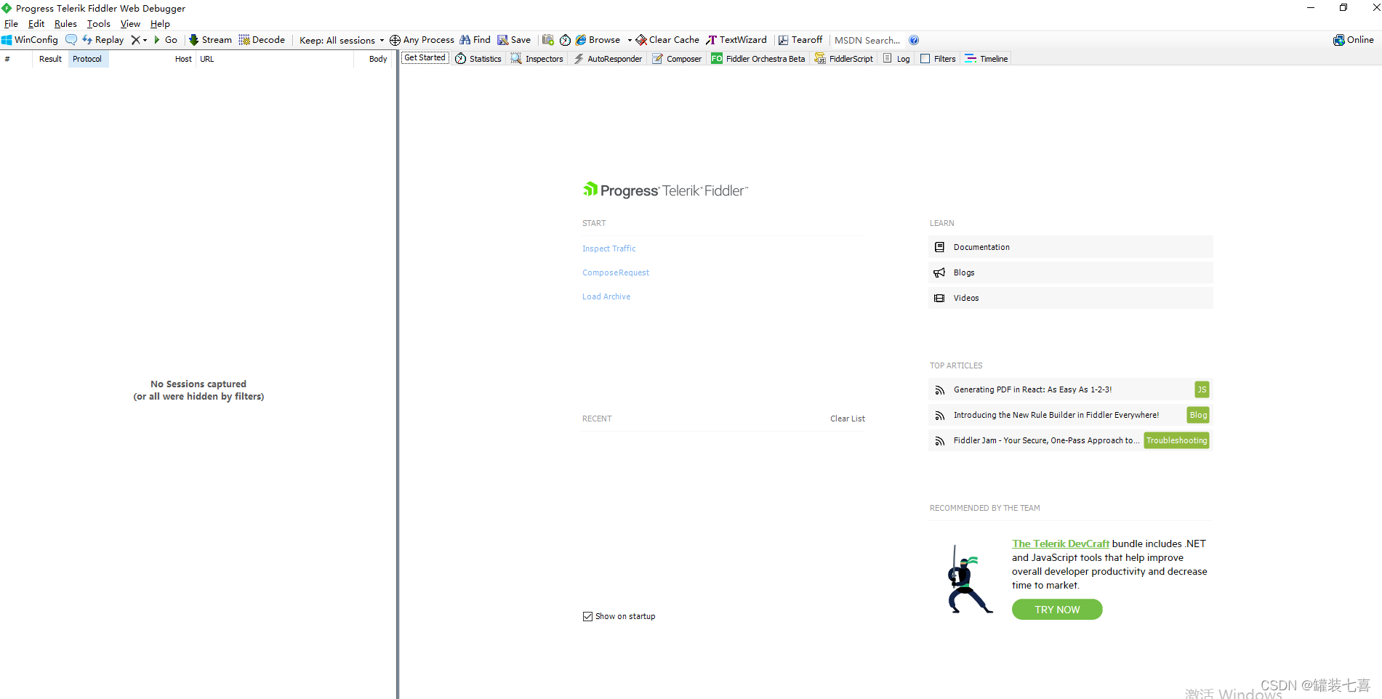Switch to the Inspectors tab
The height and width of the screenshot is (699, 1382).
[x=537, y=59]
